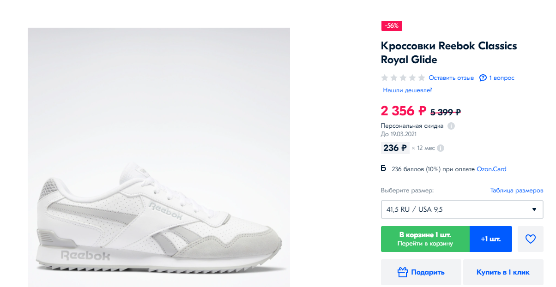Click the question bubble icon

pyautogui.click(x=483, y=78)
